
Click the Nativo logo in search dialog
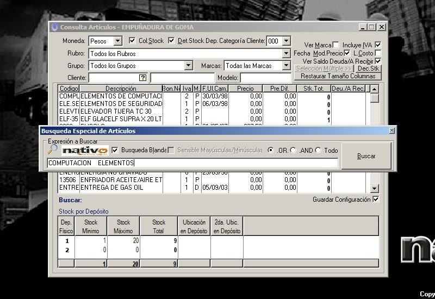(x=84, y=150)
